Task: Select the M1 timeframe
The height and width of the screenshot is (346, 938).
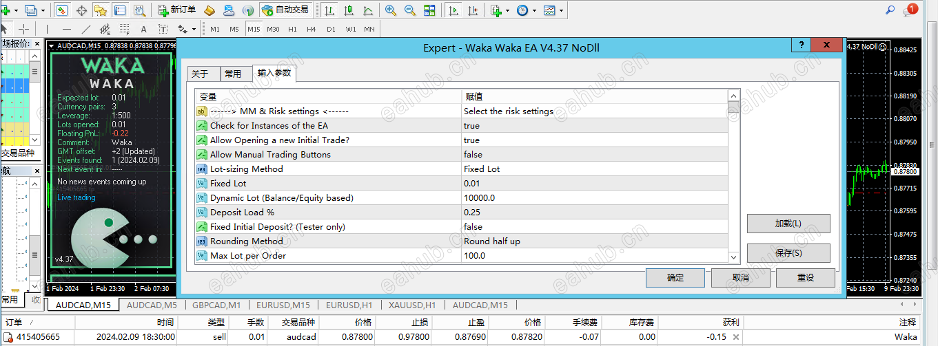Action: [x=215, y=29]
